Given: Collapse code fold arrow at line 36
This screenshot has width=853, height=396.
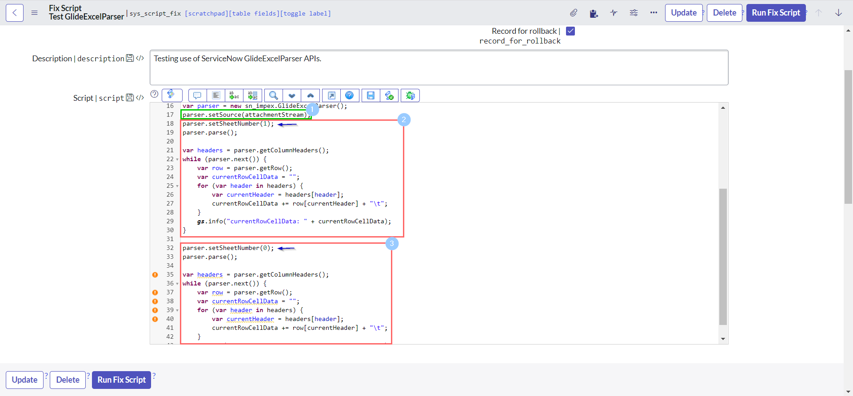Looking at the screenshot, I should click(177, 284).
